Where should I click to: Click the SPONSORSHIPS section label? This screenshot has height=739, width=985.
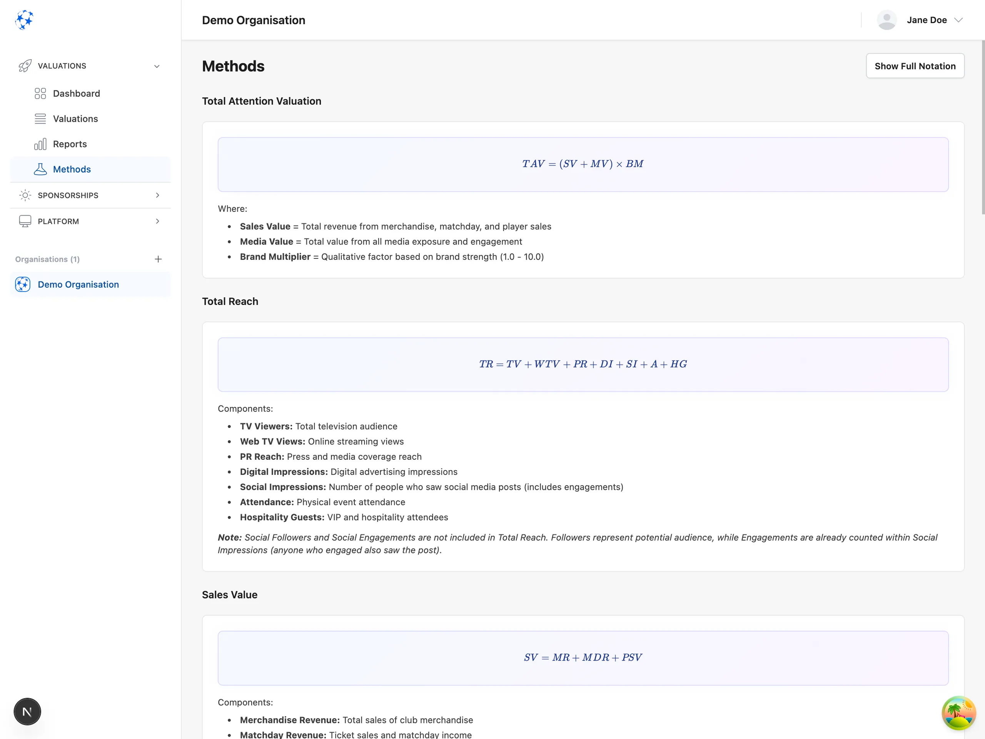pos(68,195)
